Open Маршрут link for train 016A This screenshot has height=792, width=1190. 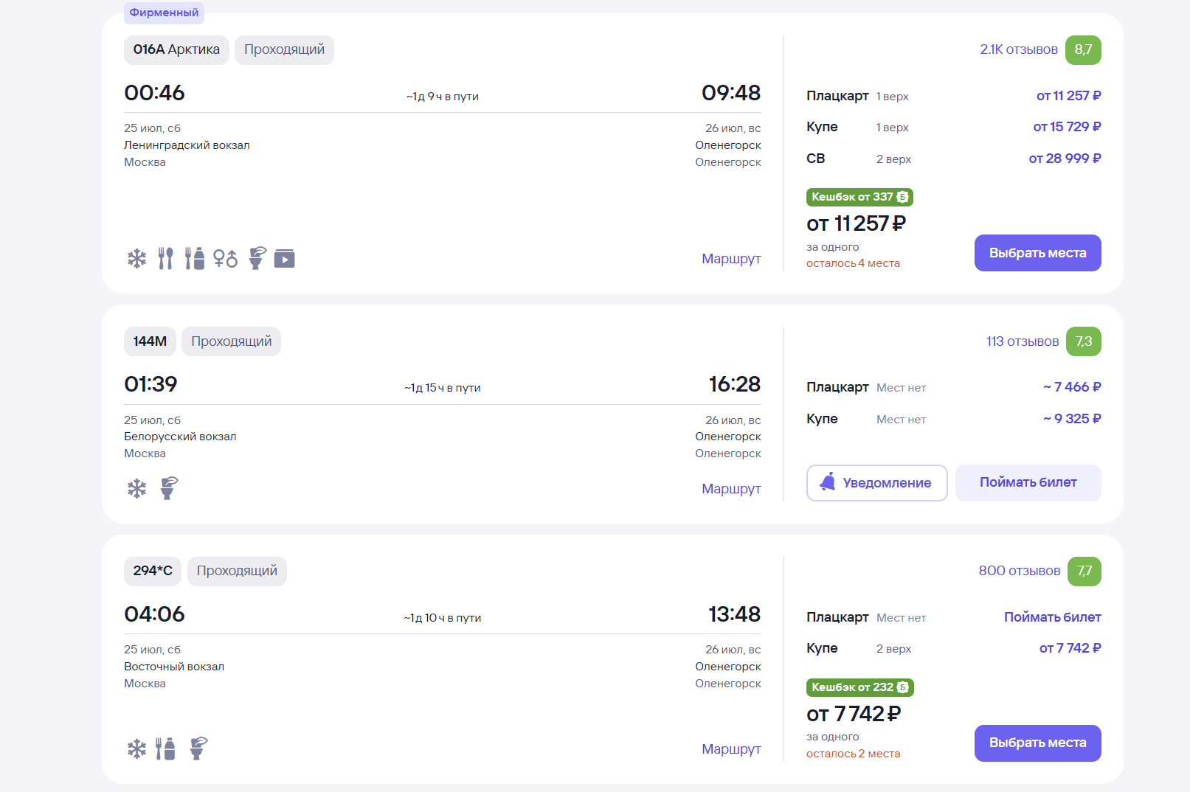pyautogui.click(x=731, y=259)
